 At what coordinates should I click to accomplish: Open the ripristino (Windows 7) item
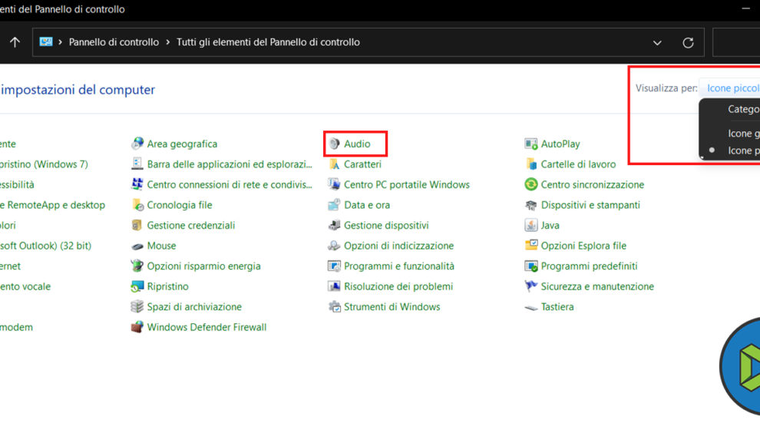tap(44, 164)
